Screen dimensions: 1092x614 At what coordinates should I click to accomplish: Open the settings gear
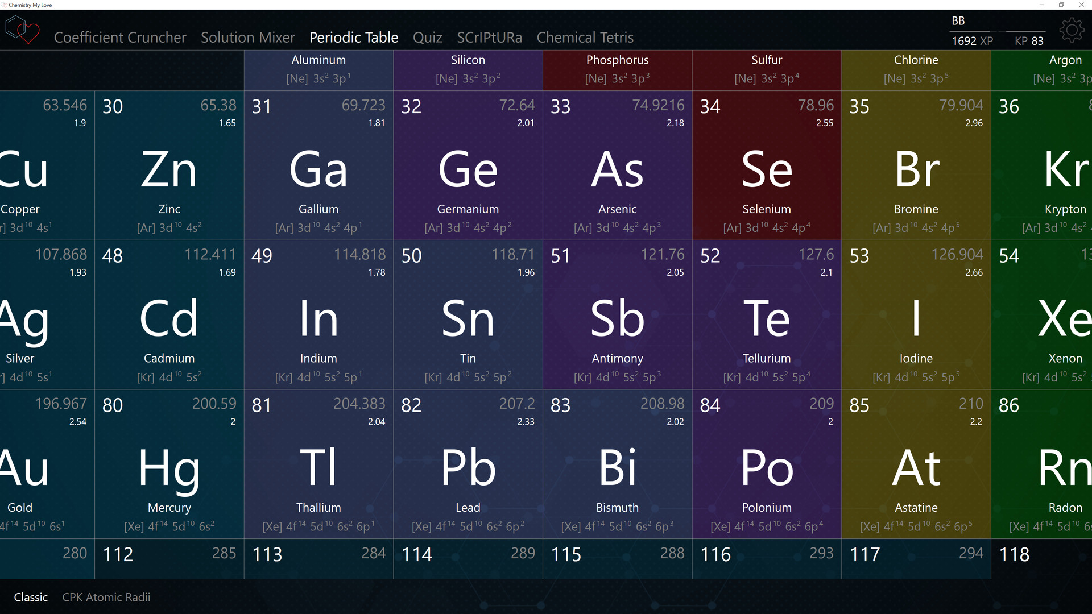(x=1072, y=30)
